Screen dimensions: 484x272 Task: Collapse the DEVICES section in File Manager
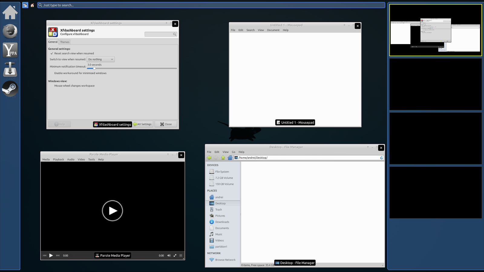[x=213, y=165]
